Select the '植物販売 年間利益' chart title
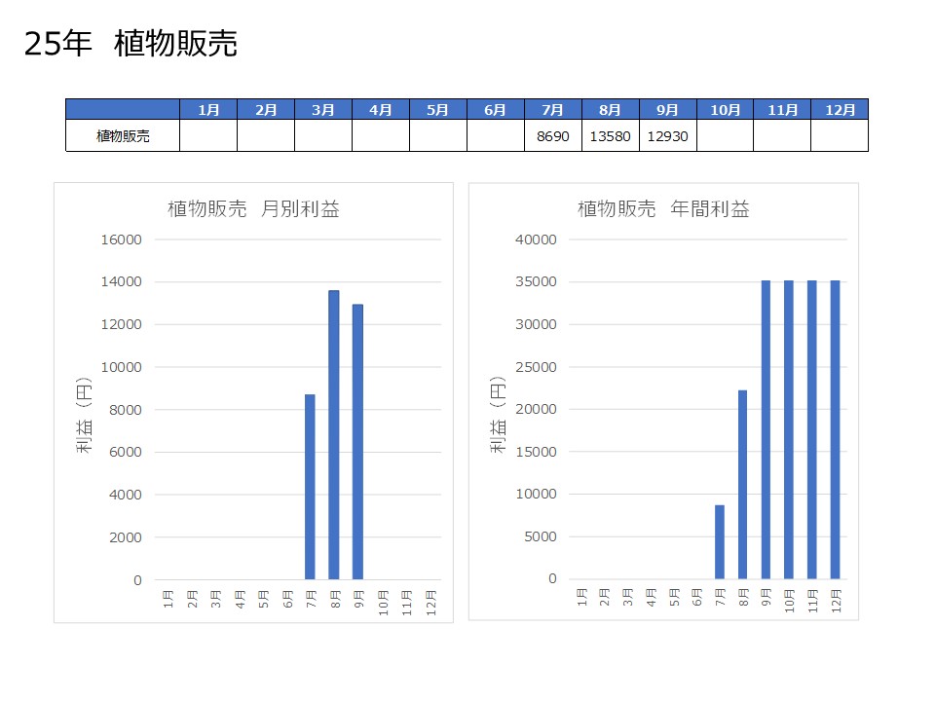The height and width of the screenshot is (701, 935). pos(663,209)
